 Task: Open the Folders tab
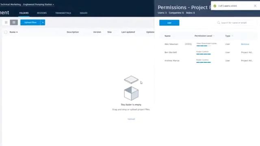(x=24, y=13)
